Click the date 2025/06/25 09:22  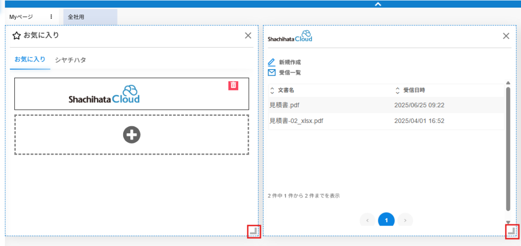point(419,105)
